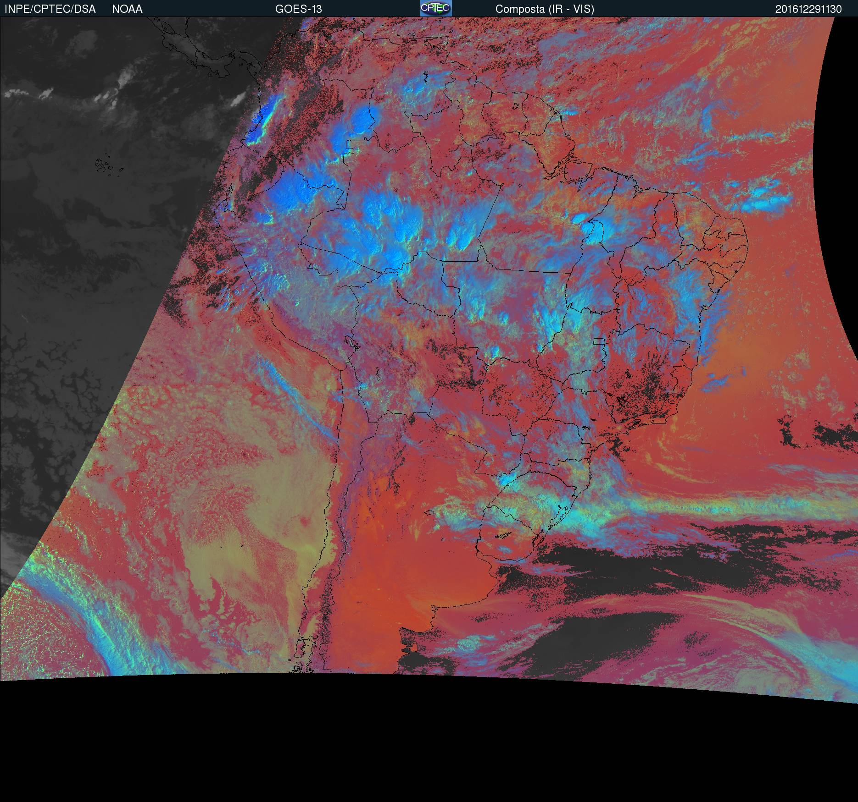Click the Composta (IR - VIS) title
This screenshot has width=858, height=802.
tap(545, 9)
